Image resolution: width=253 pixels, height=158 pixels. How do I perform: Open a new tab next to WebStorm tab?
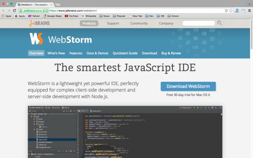pyautogui.click(x=58, y=5)
